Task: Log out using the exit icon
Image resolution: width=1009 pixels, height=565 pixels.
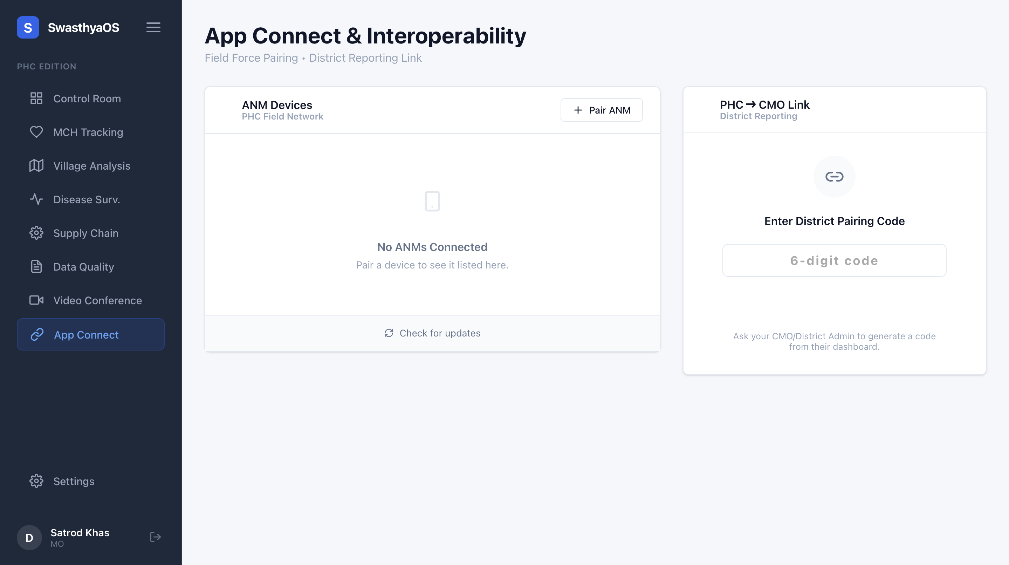Action: click(x=156, y=537)
